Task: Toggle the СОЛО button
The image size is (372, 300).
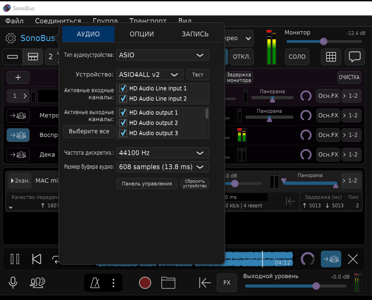Action: (297, 56)
